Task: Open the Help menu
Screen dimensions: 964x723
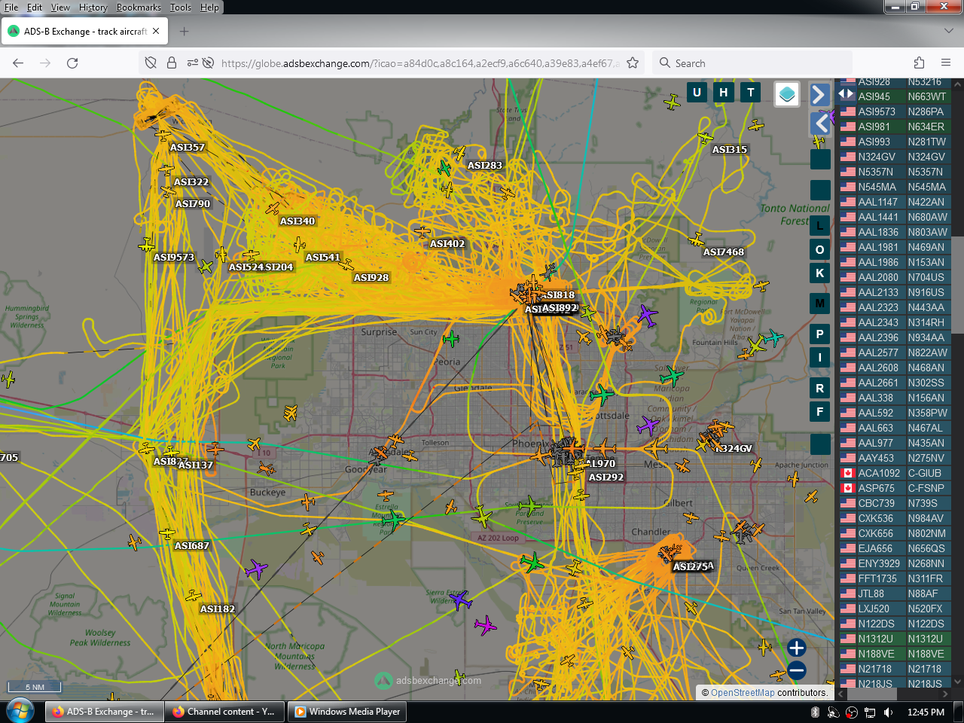Action: click(209, 8)
